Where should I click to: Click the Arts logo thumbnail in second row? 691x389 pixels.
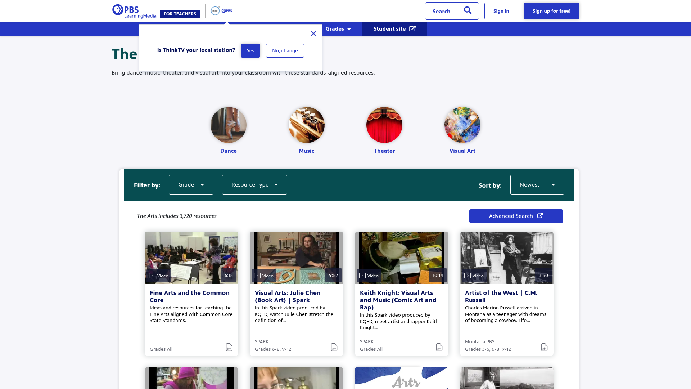(x=402, y=378)
